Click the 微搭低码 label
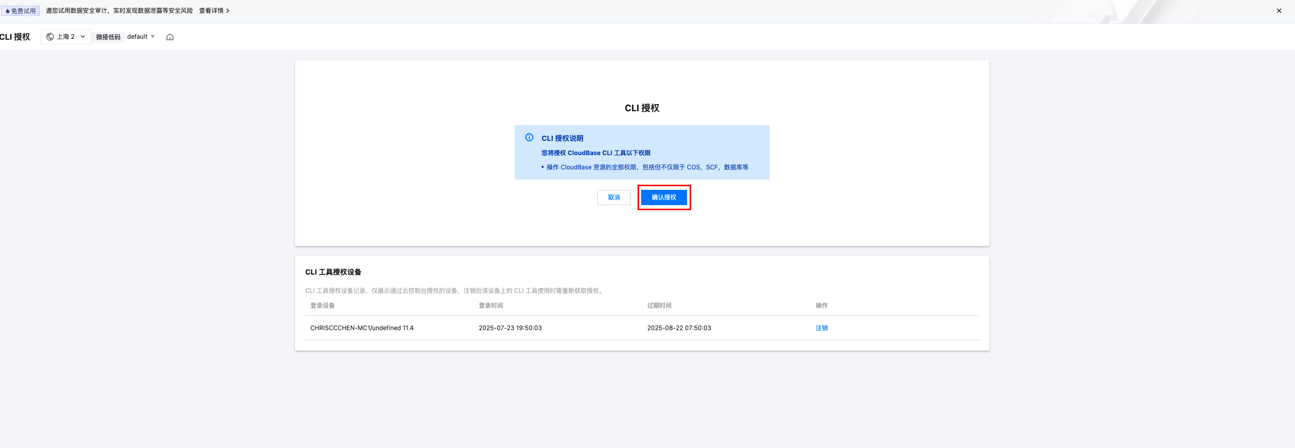1295x448 pixels. 108,37
